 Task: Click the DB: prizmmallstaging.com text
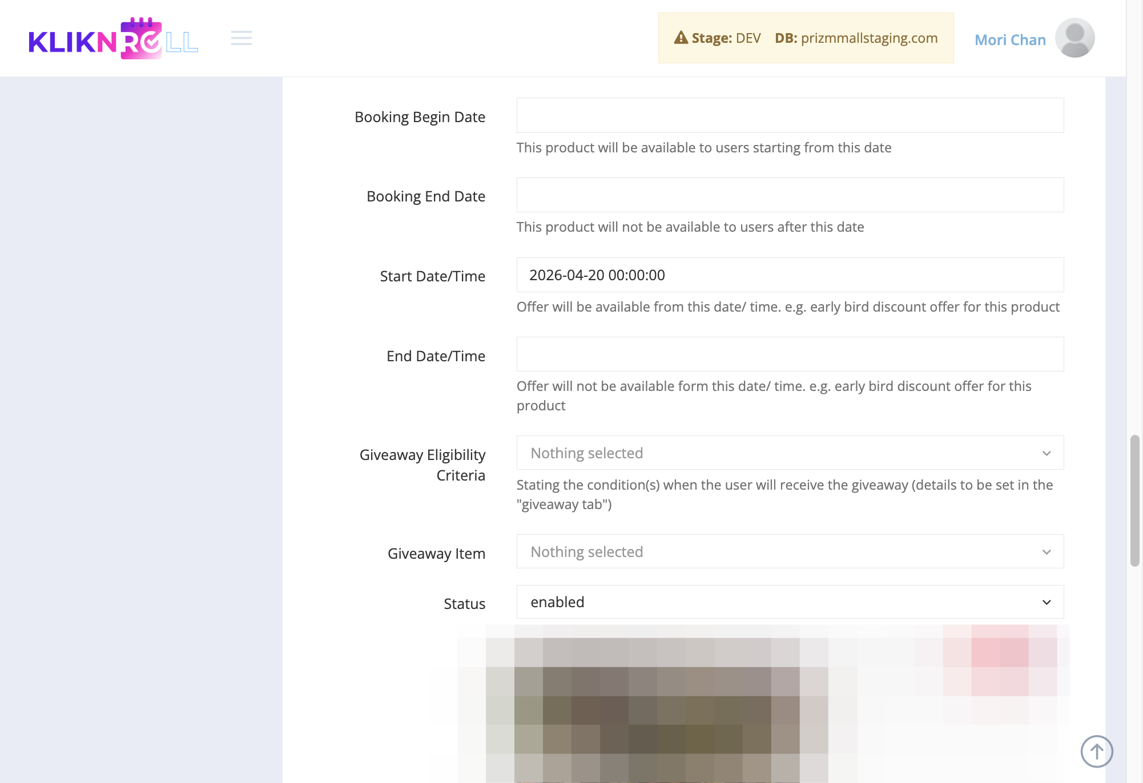856,38
